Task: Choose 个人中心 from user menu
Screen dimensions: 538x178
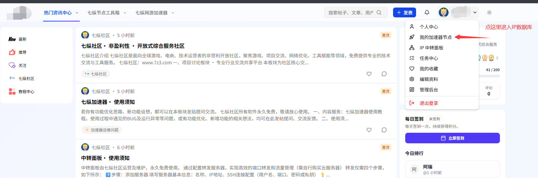Action: click(x=442, y=27)
